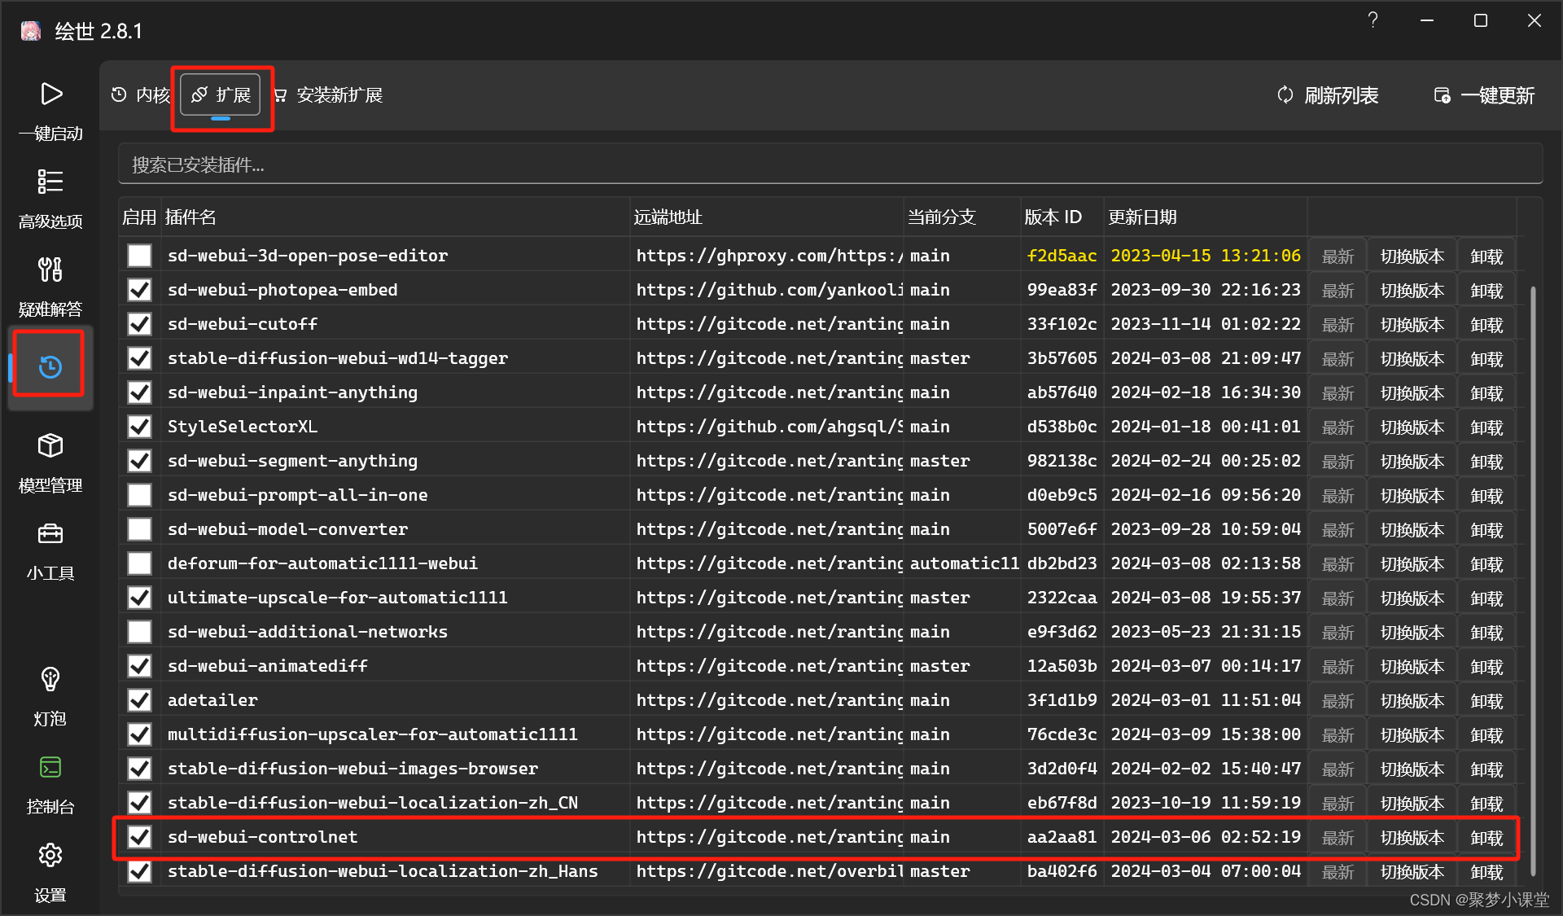Toggle sd-webui-segment-anything checkbox
This screenshot has height=916, width=1563.
click(x=139, y=461)
